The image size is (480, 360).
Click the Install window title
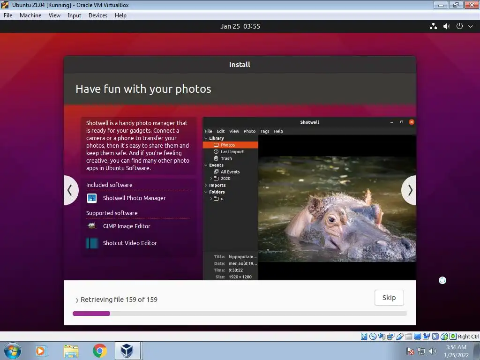(x=240, y=65)
